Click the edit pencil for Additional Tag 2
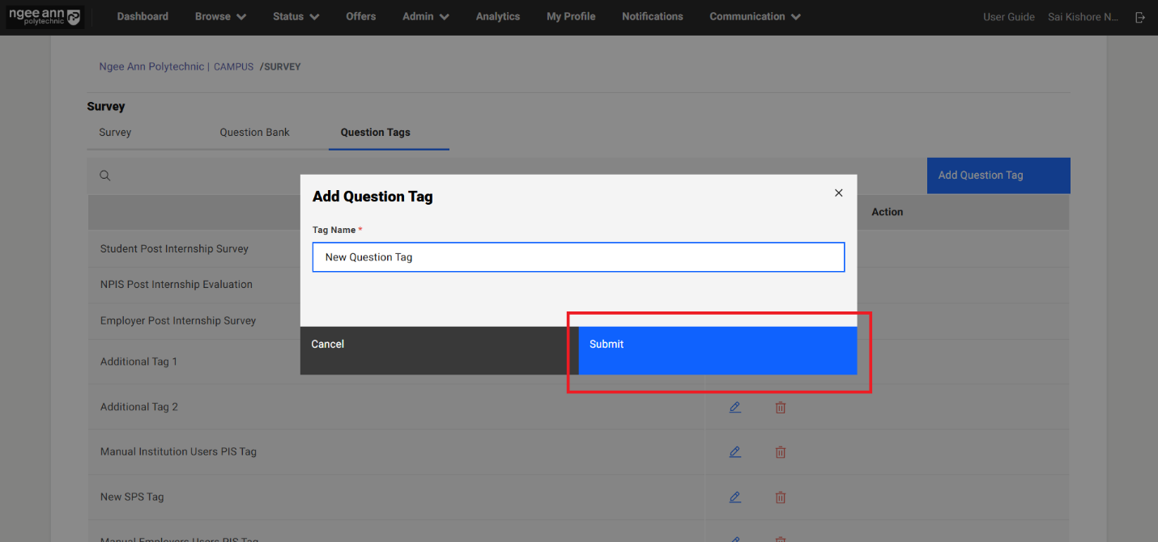 tap(734, 407)
